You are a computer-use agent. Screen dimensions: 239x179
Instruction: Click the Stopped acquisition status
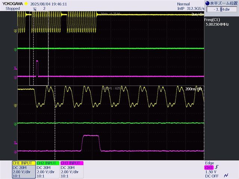[x=13, y=9]
